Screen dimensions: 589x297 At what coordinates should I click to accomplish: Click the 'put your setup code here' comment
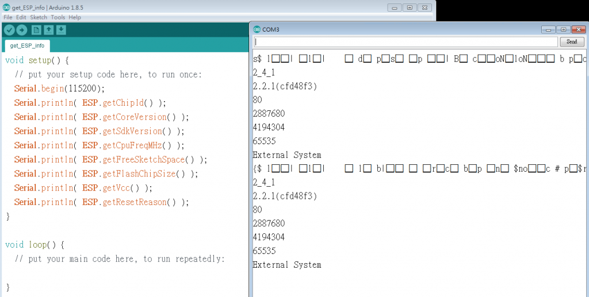point(108,75)
